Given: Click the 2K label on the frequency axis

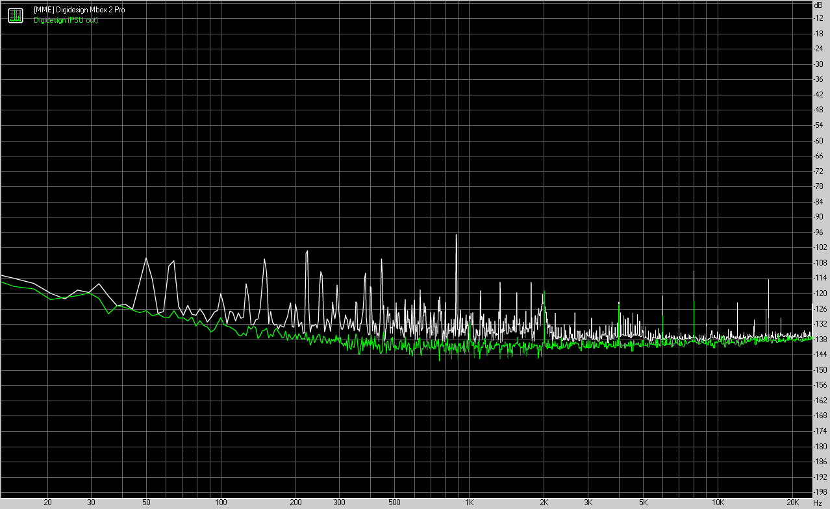Looking at the screenshot, I should pos(544,503).
